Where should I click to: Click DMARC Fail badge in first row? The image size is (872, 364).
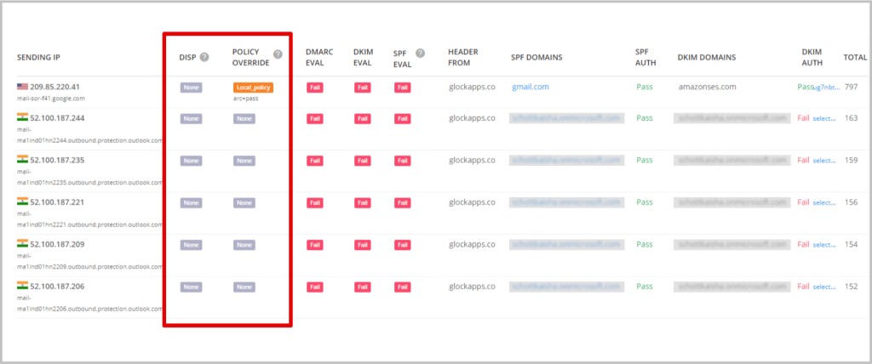pyautogui.click(x=315, y=88)
